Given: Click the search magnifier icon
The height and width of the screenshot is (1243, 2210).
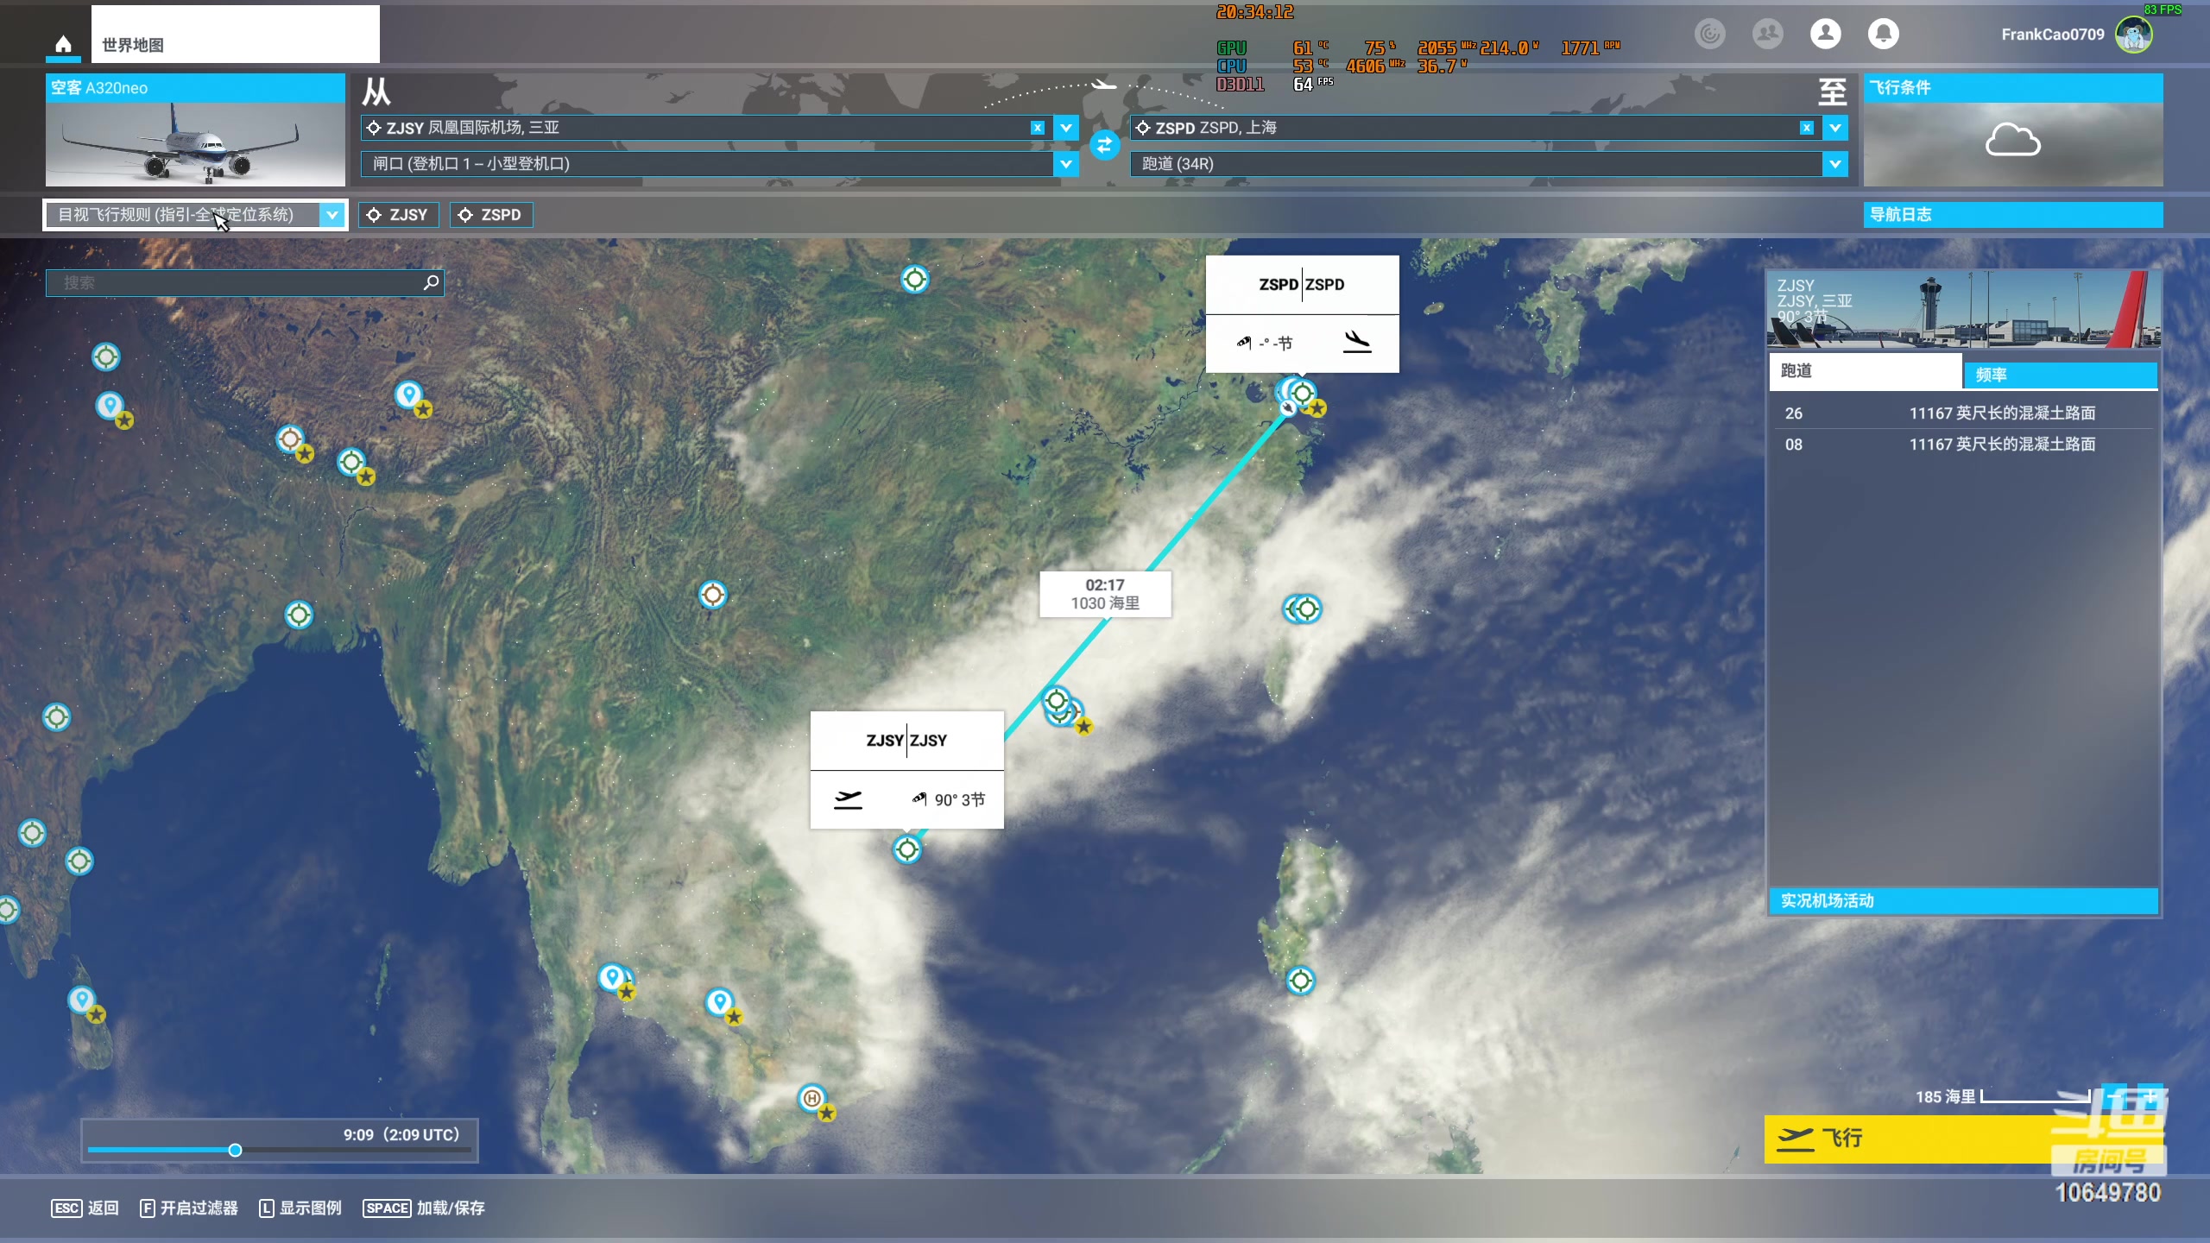Looking at the screenshot, I should pos(431,282).
